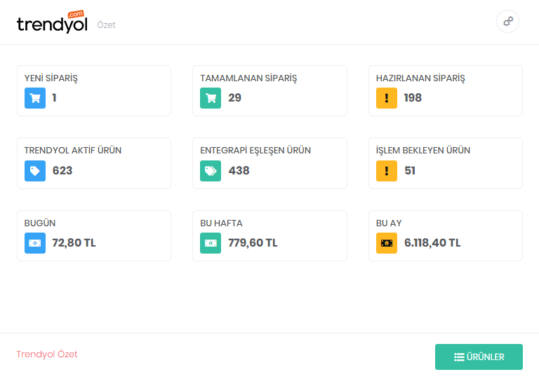539x379 pixels.
Task: Click the İşlem Bekleyen Ürün card title
Action: click(423, 151)
